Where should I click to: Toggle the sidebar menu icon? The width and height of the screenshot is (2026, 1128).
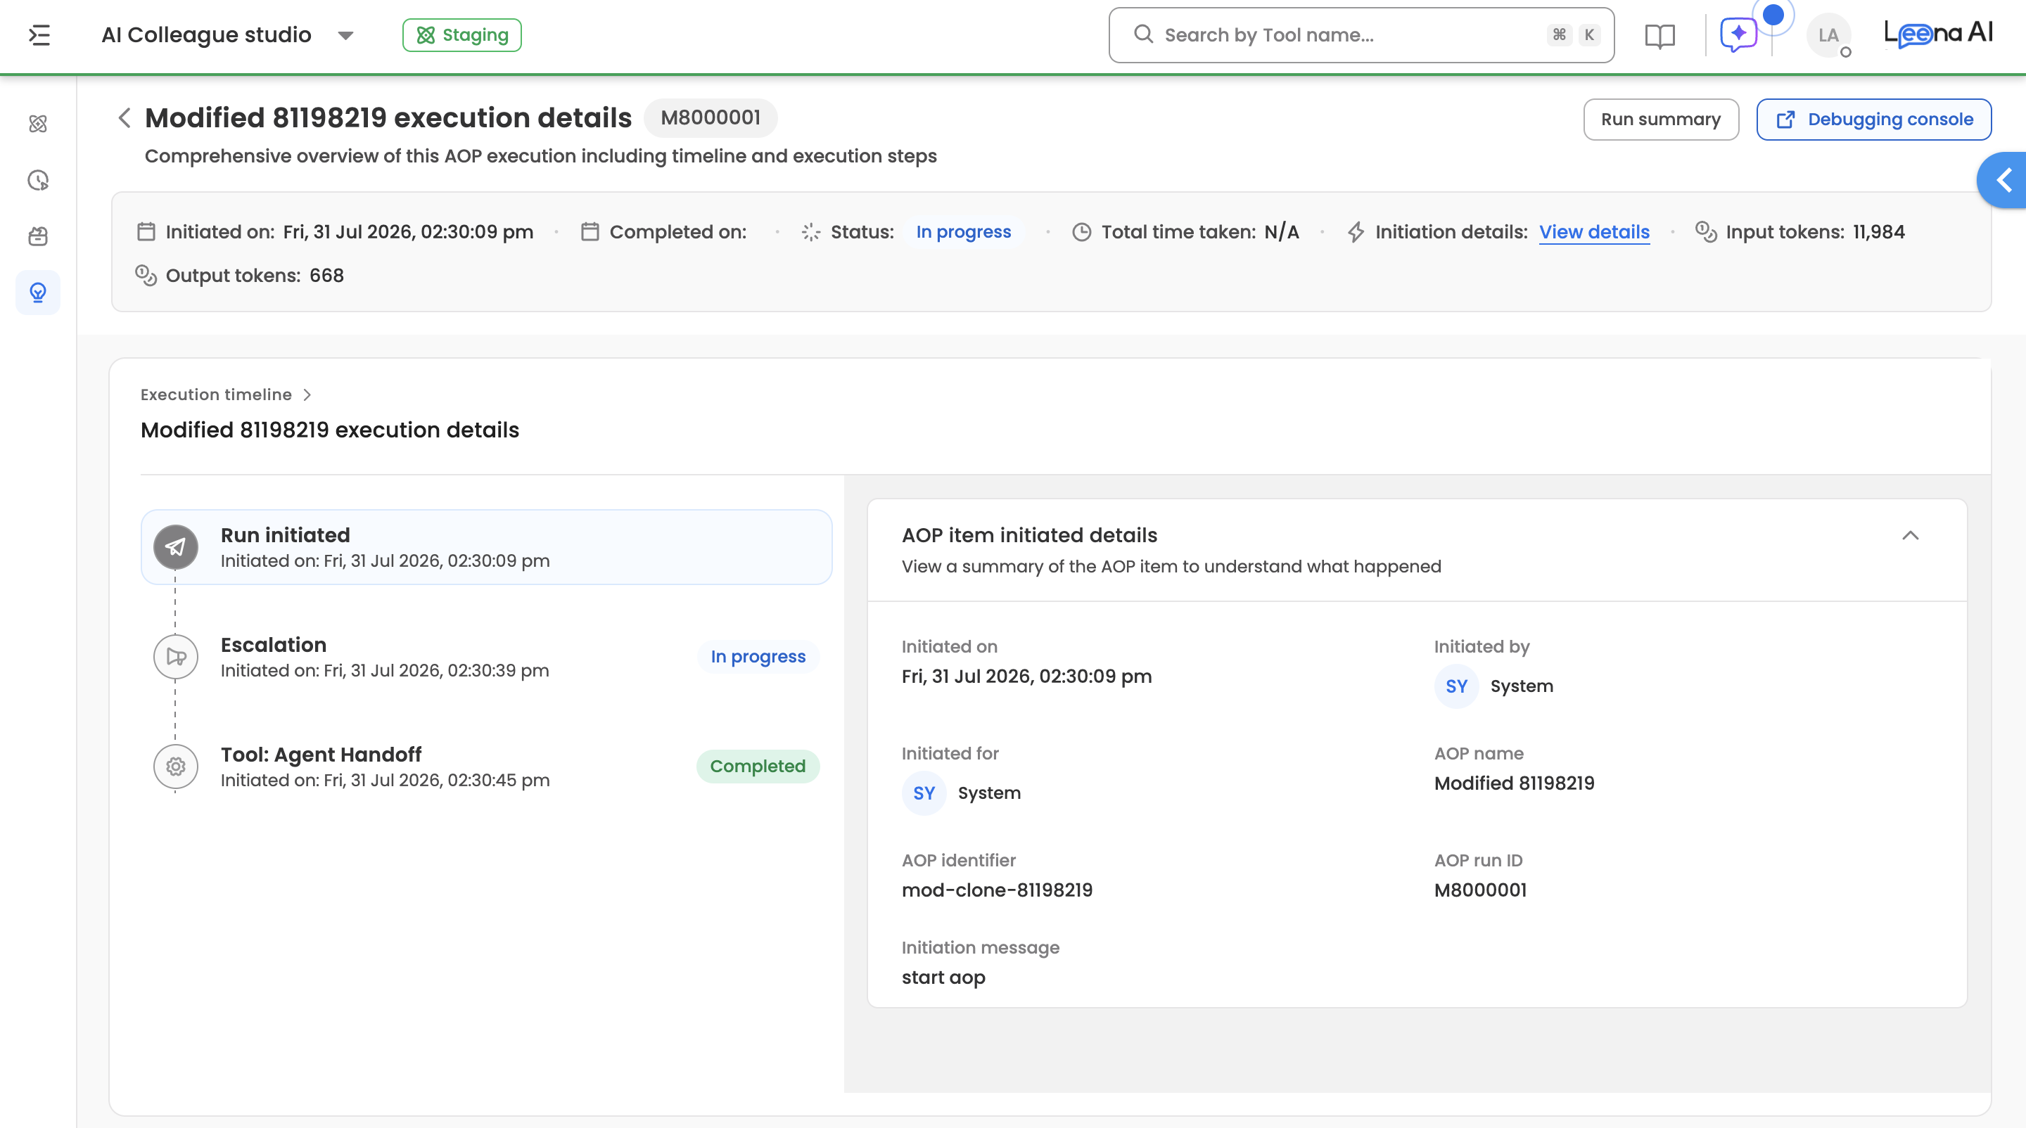[39, 35]
